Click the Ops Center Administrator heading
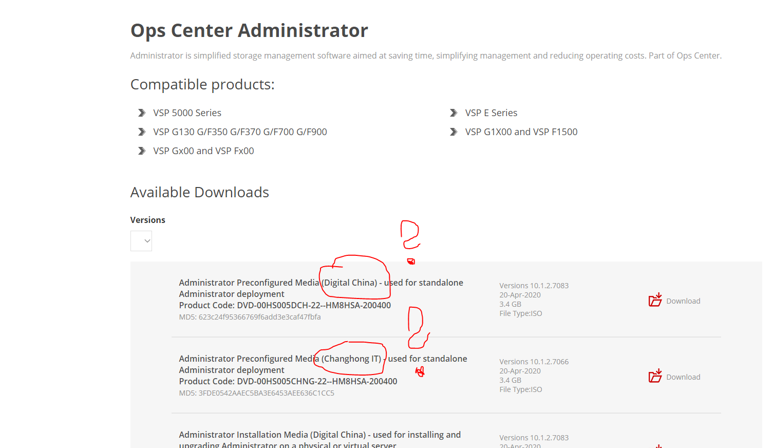The width and height of the screenshot is (773, 448). coord(249,31)
